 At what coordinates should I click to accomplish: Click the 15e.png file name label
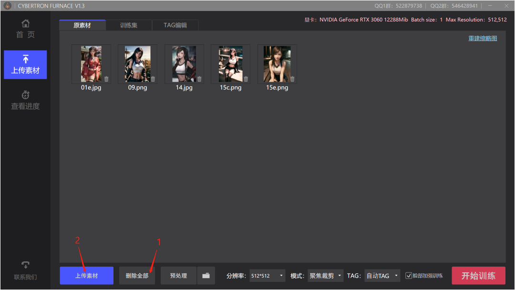[277, 87]
